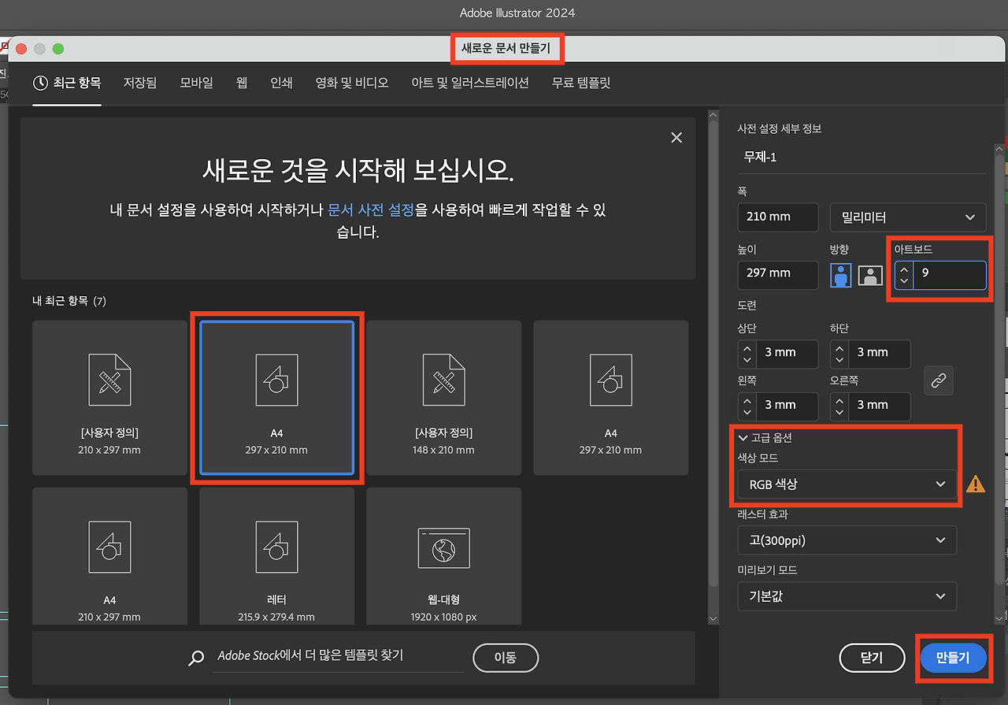
Task: Click the 만들기 button
Action: click(x=953, y=659)
